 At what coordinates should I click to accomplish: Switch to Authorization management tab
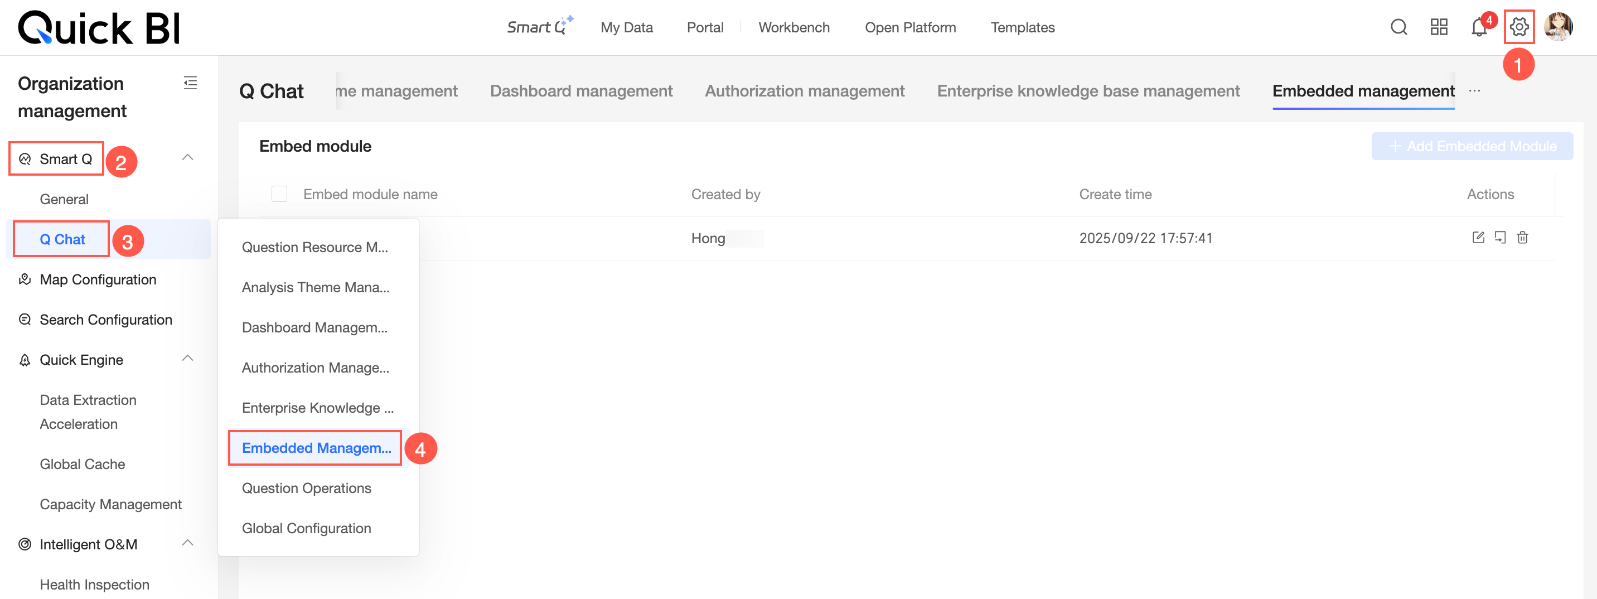(805, 91)
